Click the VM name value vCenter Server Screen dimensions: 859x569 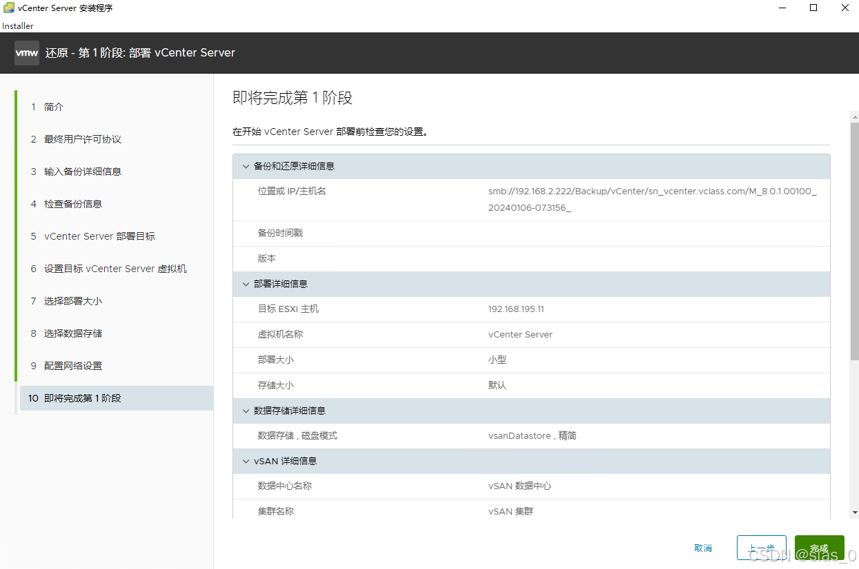pos(520,335)
